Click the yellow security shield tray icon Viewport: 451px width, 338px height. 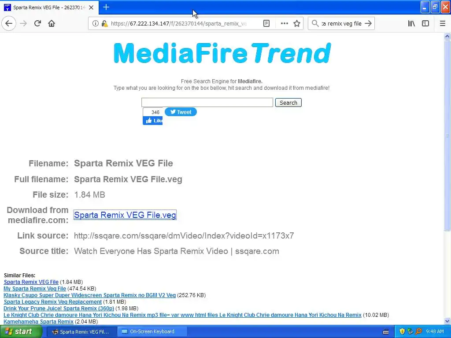[x=402, y=332]
